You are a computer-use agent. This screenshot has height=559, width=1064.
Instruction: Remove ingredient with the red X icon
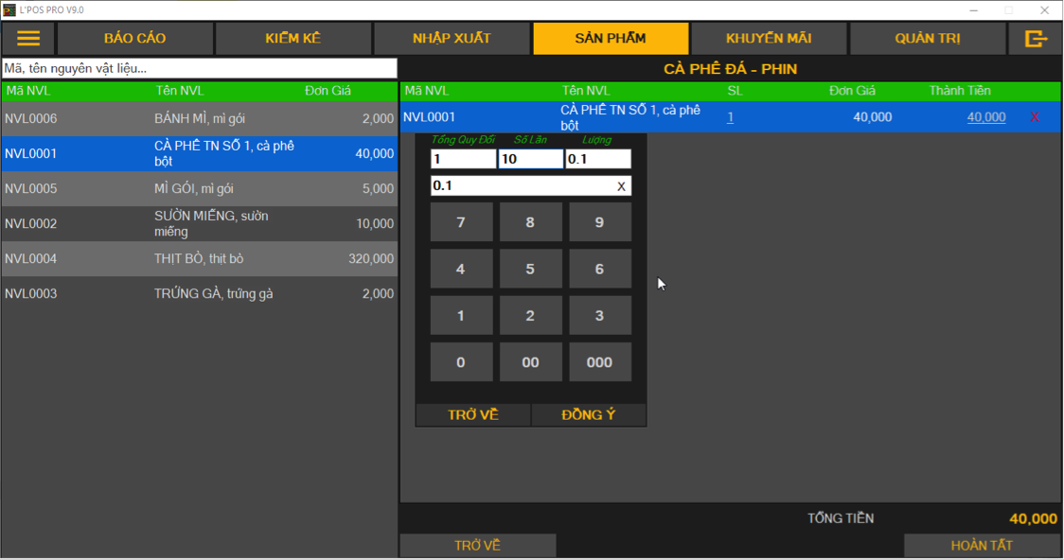[1035, 117]
